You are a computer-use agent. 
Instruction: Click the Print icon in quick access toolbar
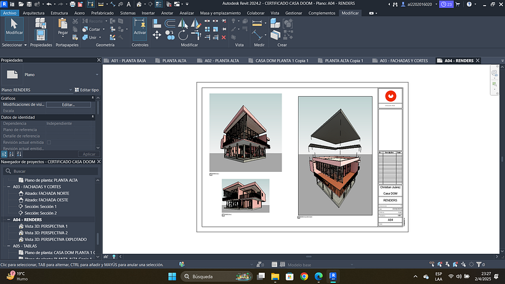coord(73,4)
